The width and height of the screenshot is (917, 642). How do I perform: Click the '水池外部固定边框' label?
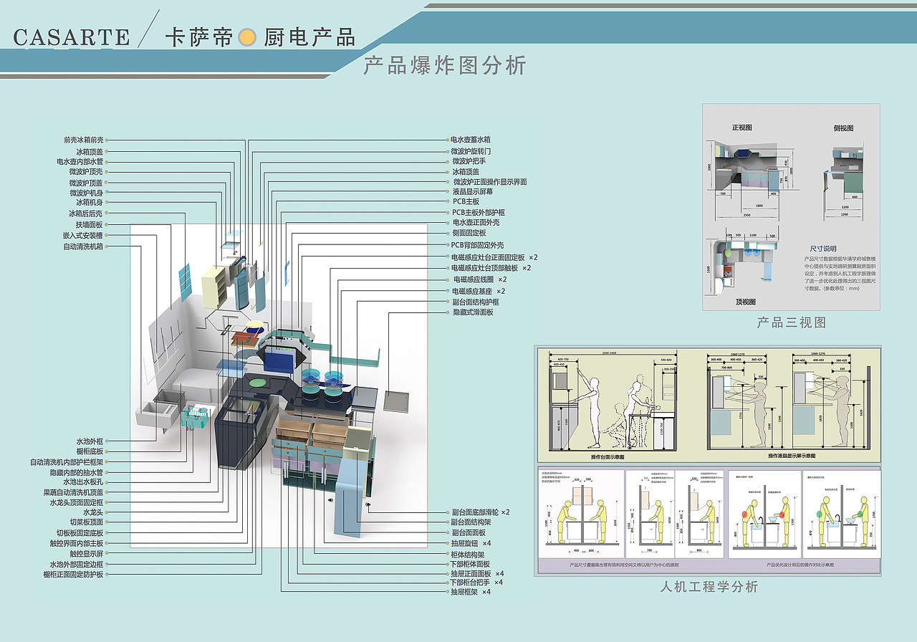click(x=77, y=565)
